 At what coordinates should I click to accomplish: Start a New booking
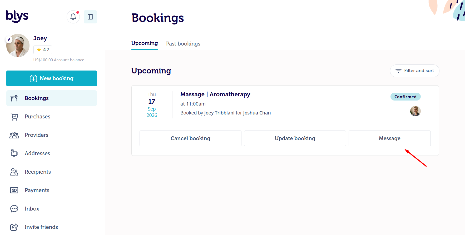pos(52,78)
